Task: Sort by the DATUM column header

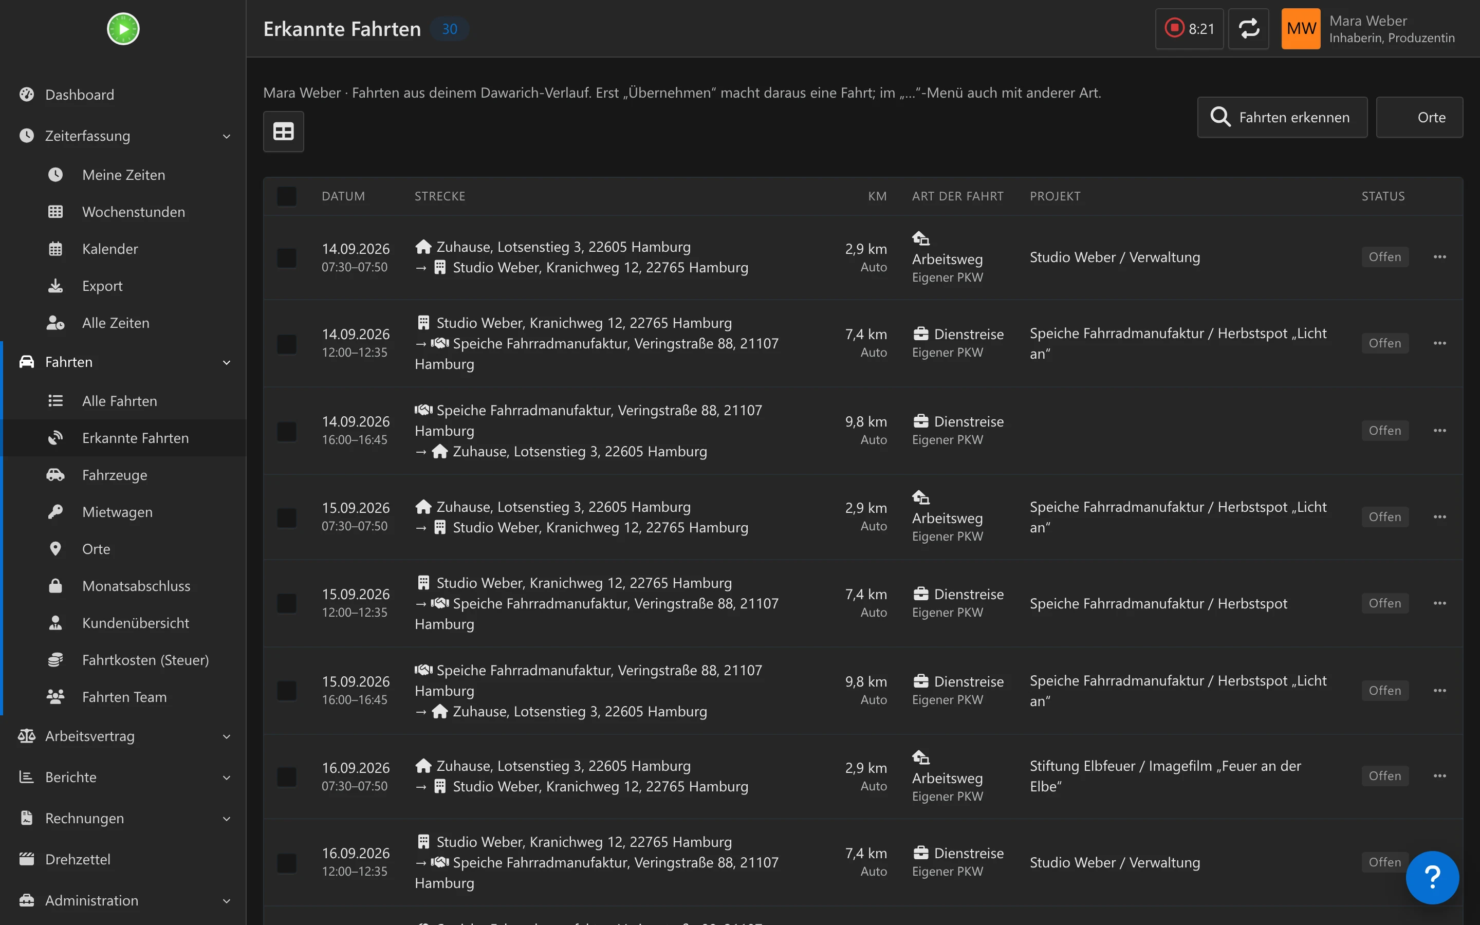Action: click(343, 196)
